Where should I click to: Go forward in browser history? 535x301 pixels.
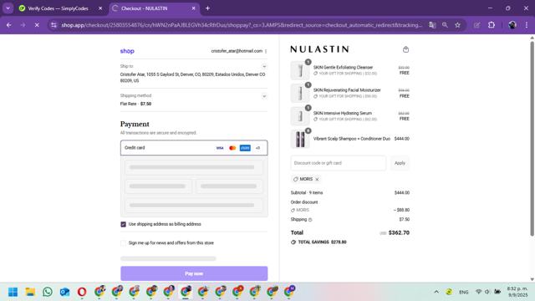(23, 25)
